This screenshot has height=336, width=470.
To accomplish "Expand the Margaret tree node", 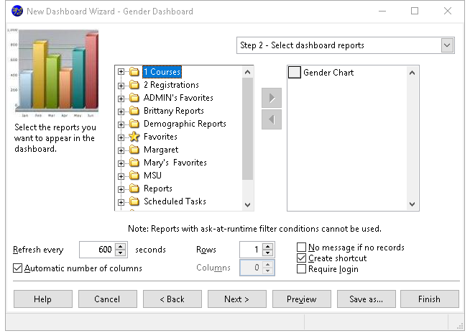I will (121, 150).
